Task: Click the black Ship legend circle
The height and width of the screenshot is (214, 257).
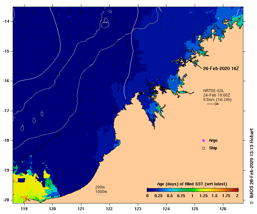Action: coord(203,148)
